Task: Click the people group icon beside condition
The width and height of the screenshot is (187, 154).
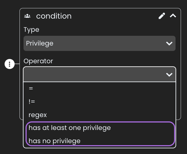Action: click(x=27, y=16)
